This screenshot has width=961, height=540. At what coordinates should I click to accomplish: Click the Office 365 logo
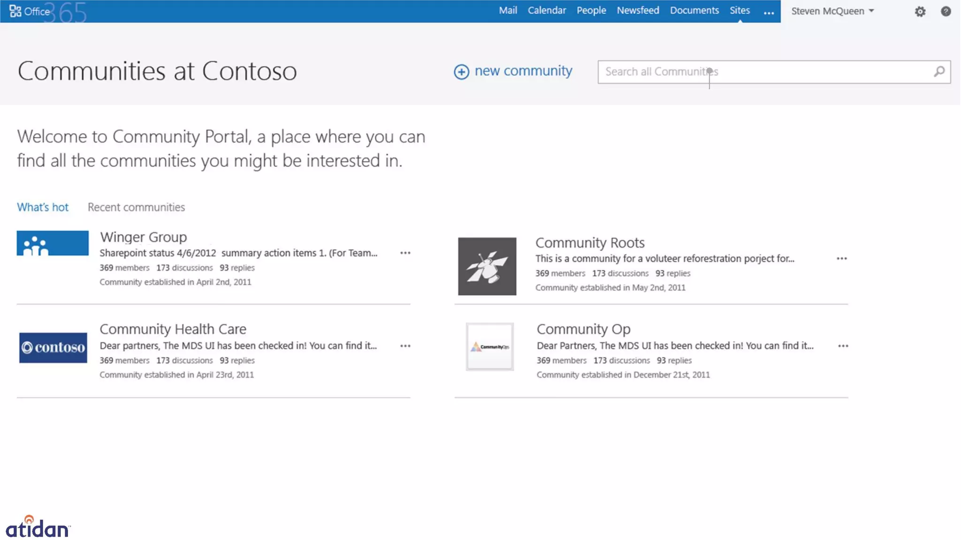(30, 11)
